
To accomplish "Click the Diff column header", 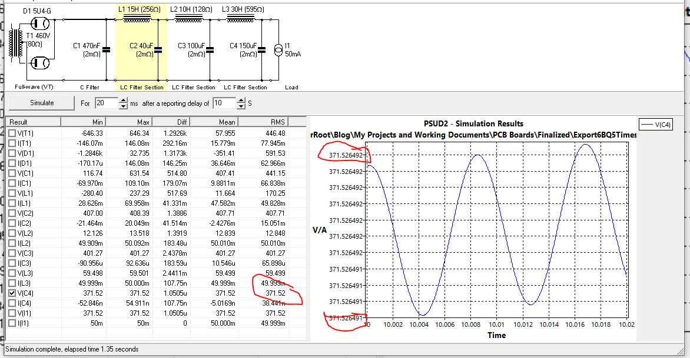I will pyautogui.click(x=171, y=122).
